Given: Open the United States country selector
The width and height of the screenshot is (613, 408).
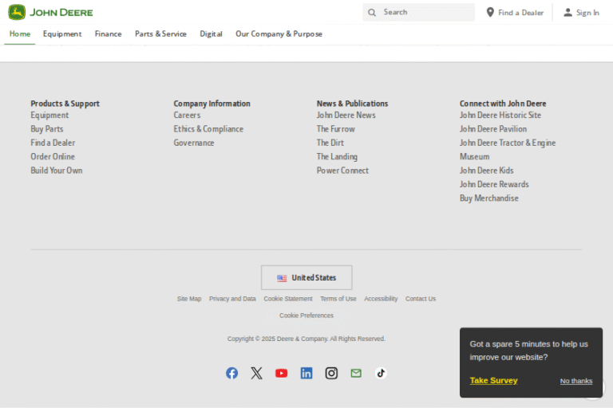Looking at the screenshot, I should (x=306, y=277).
